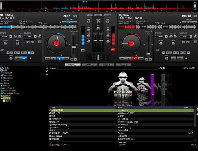The image size is (198, 151).
Task: Select the MIXER center panel button
Action: 89,15
